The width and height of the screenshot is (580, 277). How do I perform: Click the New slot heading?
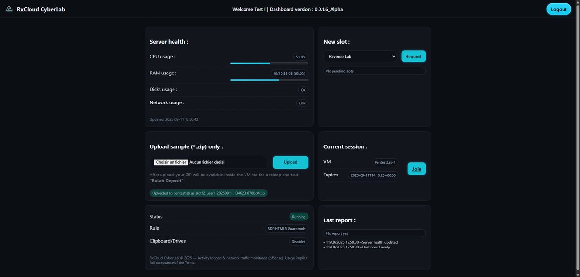point(337,42)
